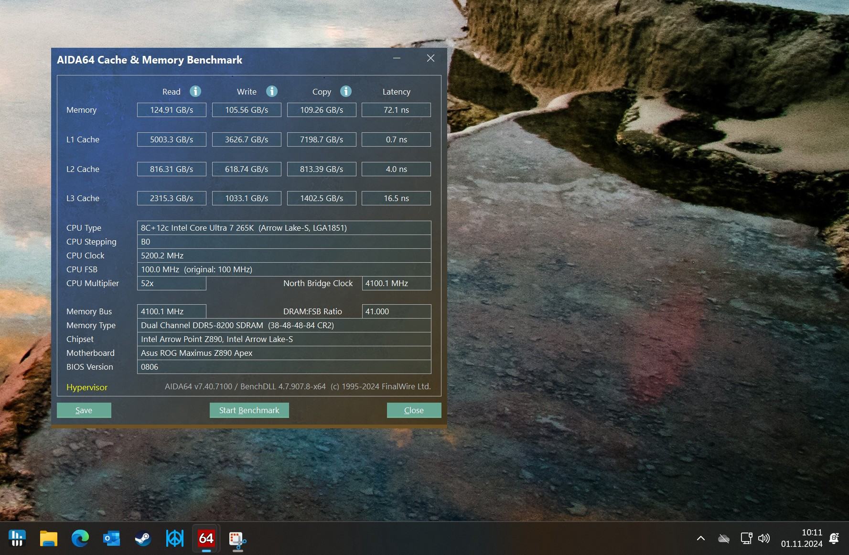Click the Read info icon

(x=195, y=91)
